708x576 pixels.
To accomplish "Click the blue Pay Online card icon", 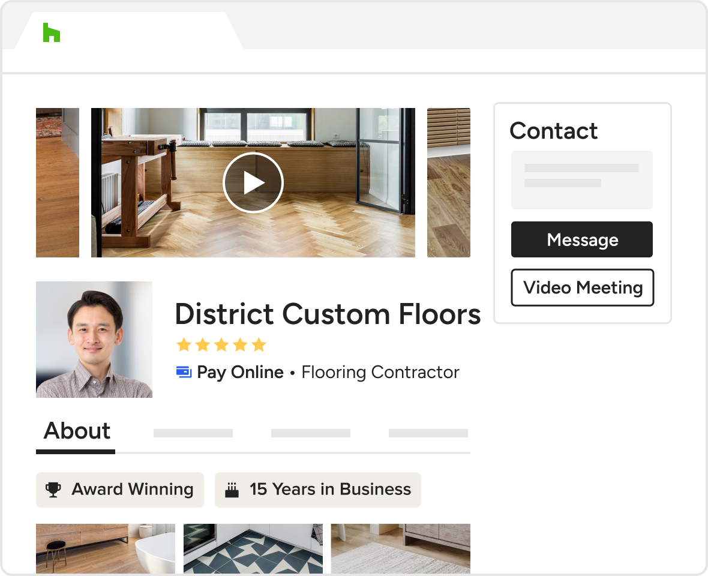I will point(184,372).
